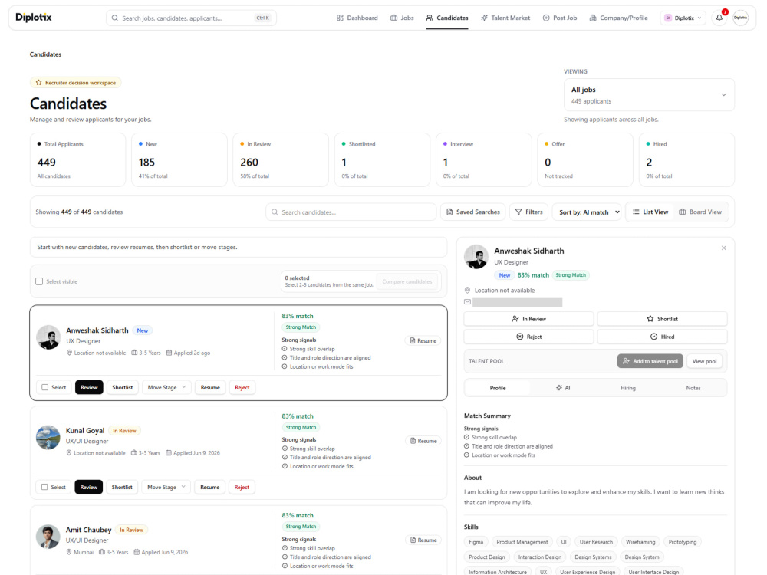Image resolution: width=767 pixels, height=575 pixels.
Task: Open Saved Searches
Action: 473,212
